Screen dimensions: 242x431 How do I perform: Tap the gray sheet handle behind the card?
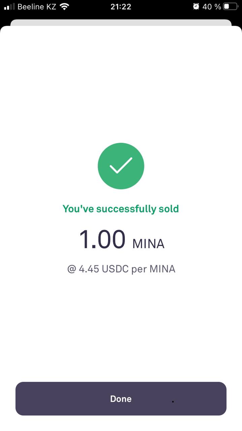[121, 23]
